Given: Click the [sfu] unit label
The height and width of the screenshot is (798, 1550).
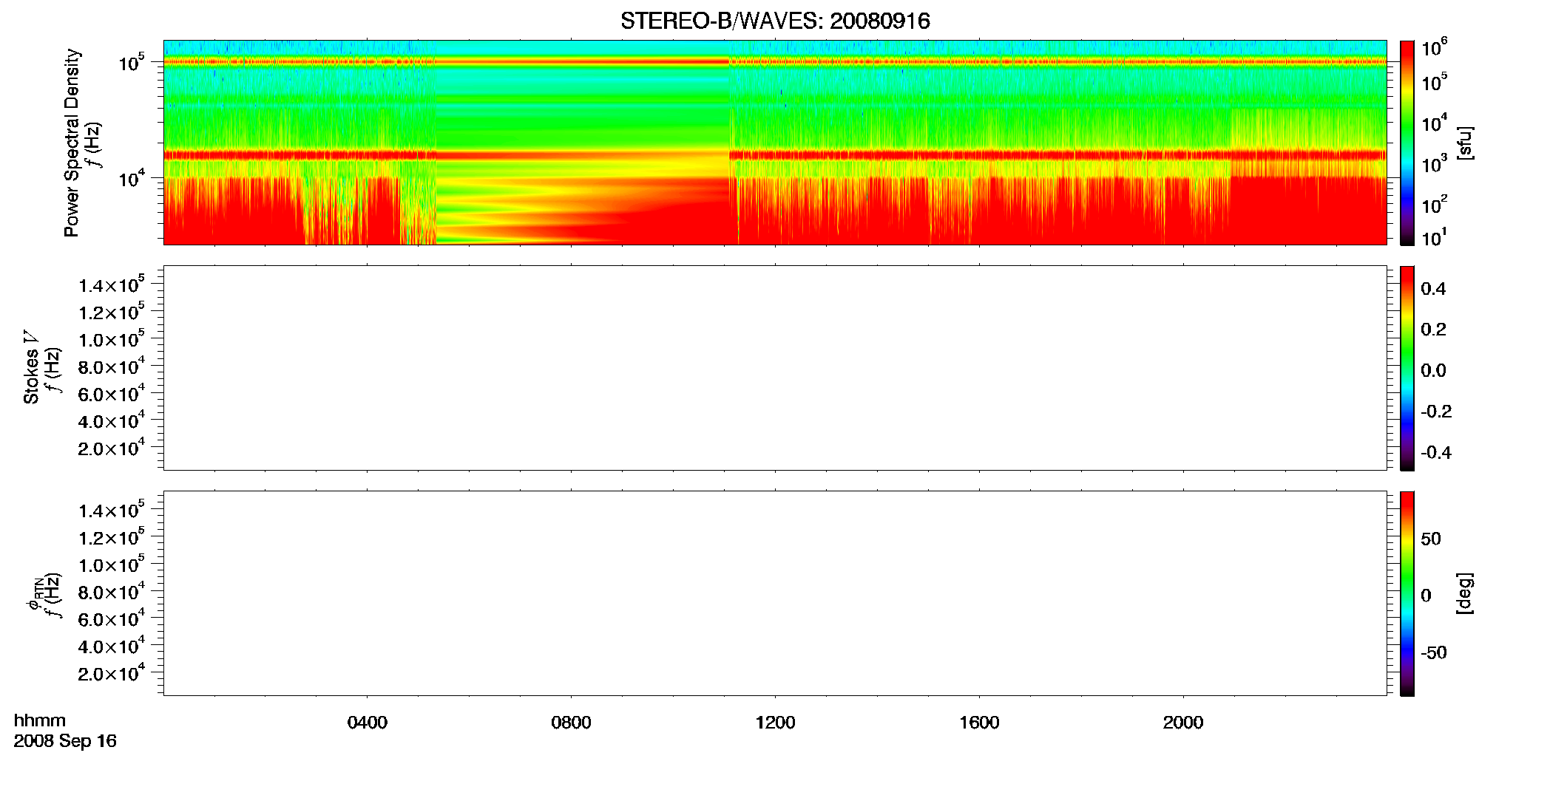Looking at the screenshot, I should coord(1465,143).
